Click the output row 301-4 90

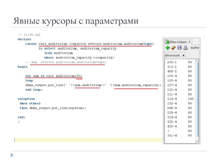(180, 135)
